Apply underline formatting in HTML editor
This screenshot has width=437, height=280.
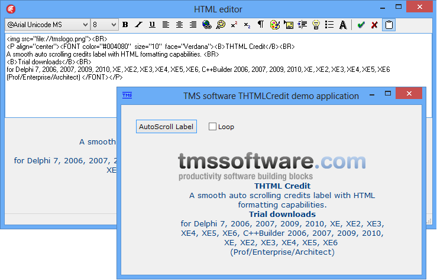point(152,25)
